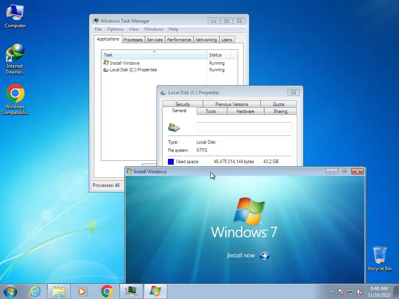
Task: Open the File menu in Task Manager
Action: click(x=98, y=29)
